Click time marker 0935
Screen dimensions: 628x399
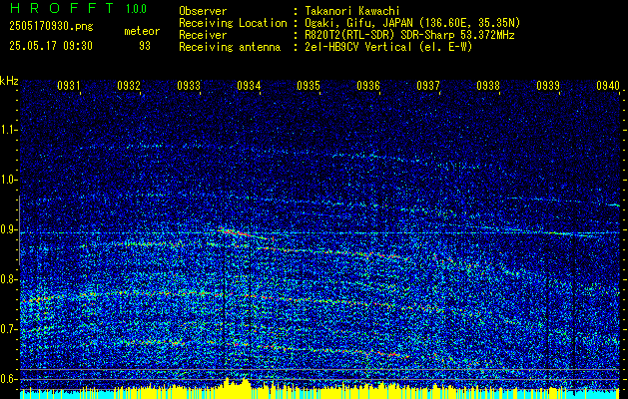(309, 85)
